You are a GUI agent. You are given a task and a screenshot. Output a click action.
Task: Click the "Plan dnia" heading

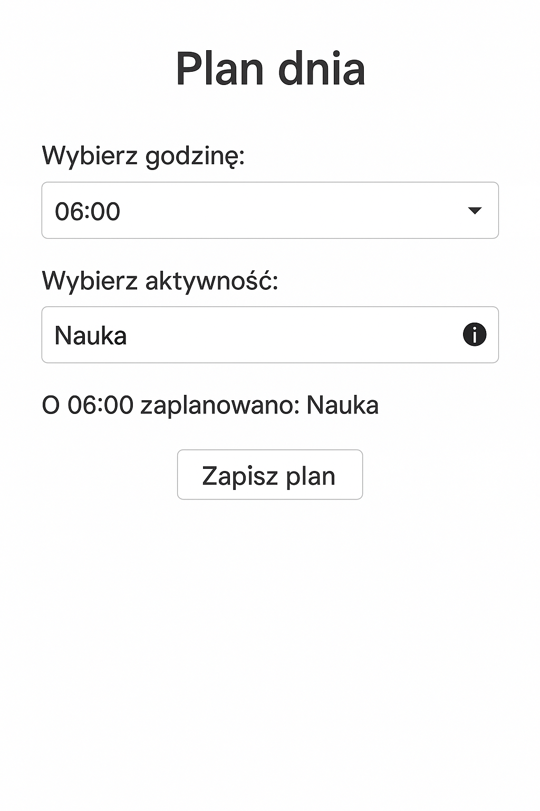click(270, 69)
